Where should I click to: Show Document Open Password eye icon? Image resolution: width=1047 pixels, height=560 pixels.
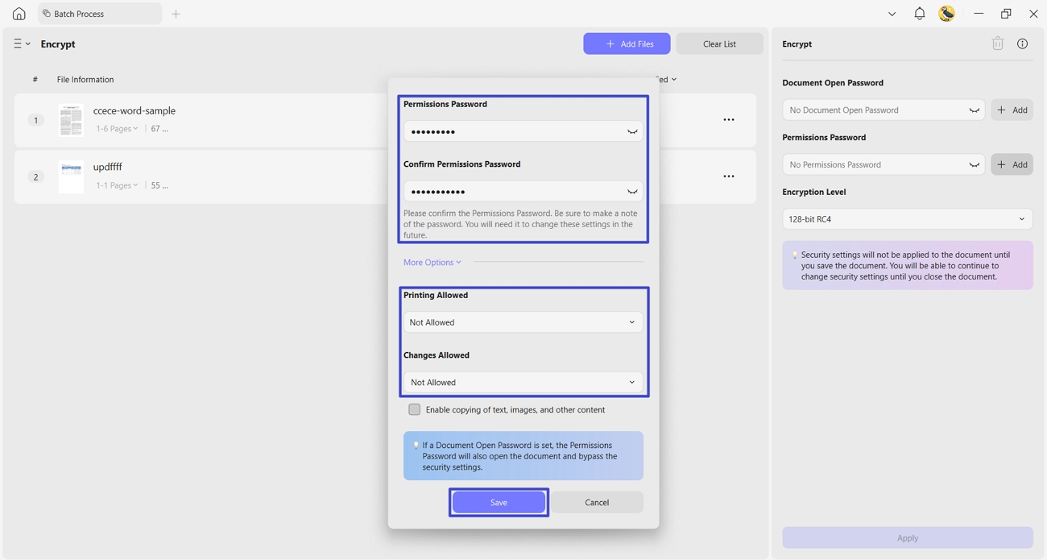(974, 110)
